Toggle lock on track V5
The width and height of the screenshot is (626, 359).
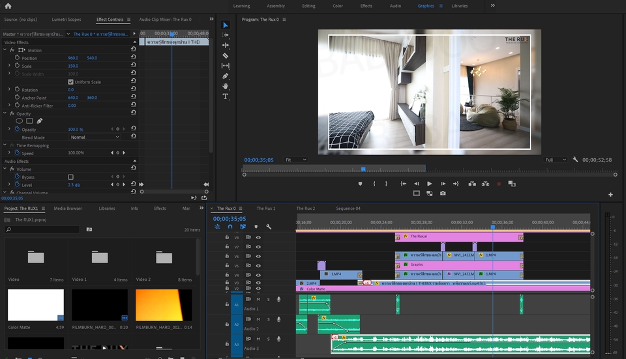tap(227, 265)
